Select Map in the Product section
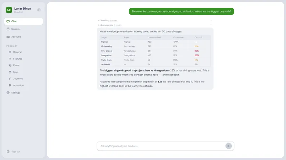 (x=15, y=72)
